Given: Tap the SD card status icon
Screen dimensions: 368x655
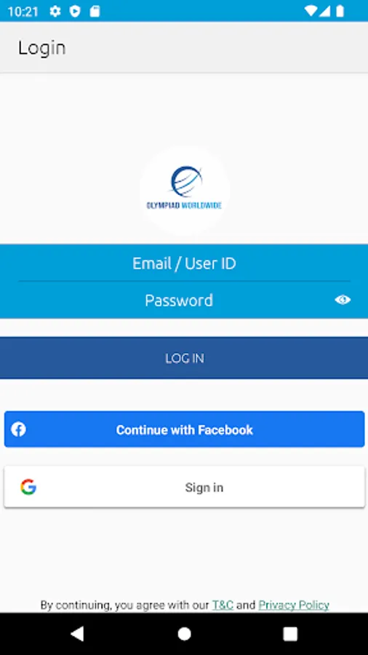Looking at the screenshot, I should tap(95, 11).
